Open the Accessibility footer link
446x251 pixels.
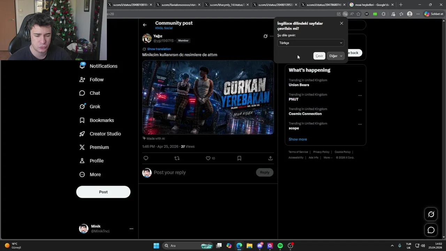click(x=296, y=158)
